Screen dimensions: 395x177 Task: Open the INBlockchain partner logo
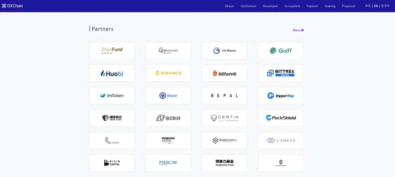(168, 51)
